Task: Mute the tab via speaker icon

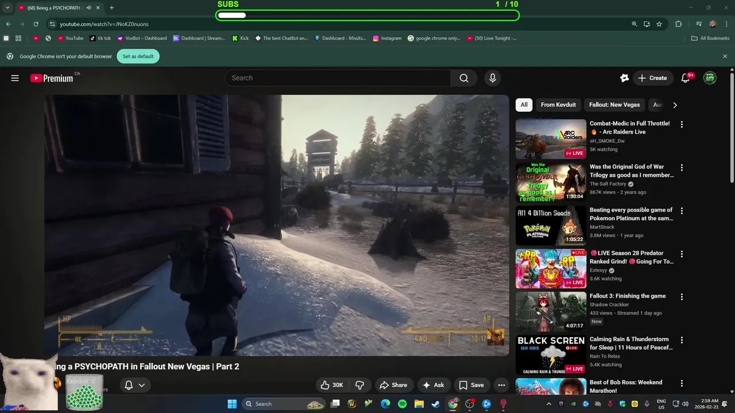Action: pos(88,8)
